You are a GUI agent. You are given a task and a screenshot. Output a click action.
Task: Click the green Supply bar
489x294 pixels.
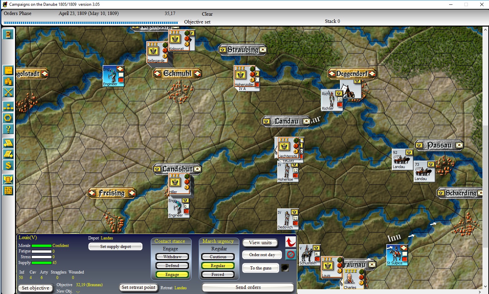coord(42,263)
